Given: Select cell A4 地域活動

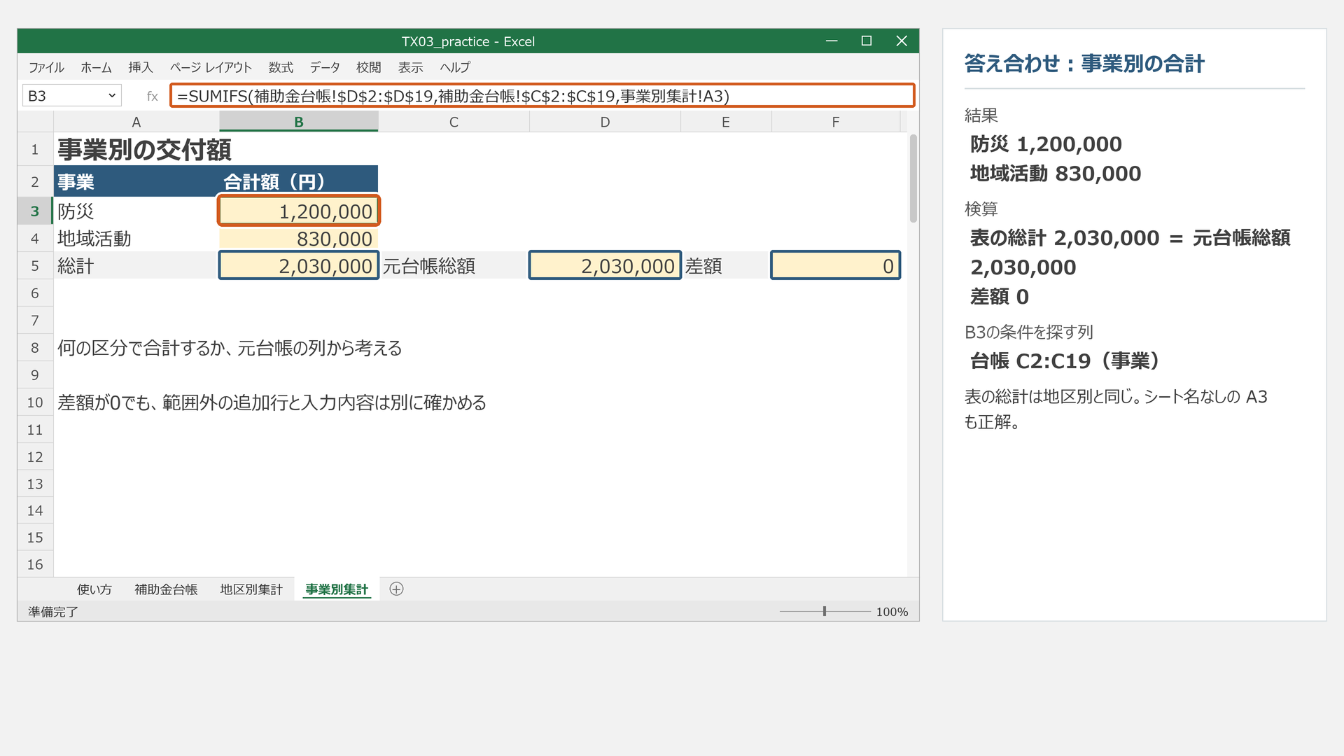Looking at the screenshot, I should point(136,239).
